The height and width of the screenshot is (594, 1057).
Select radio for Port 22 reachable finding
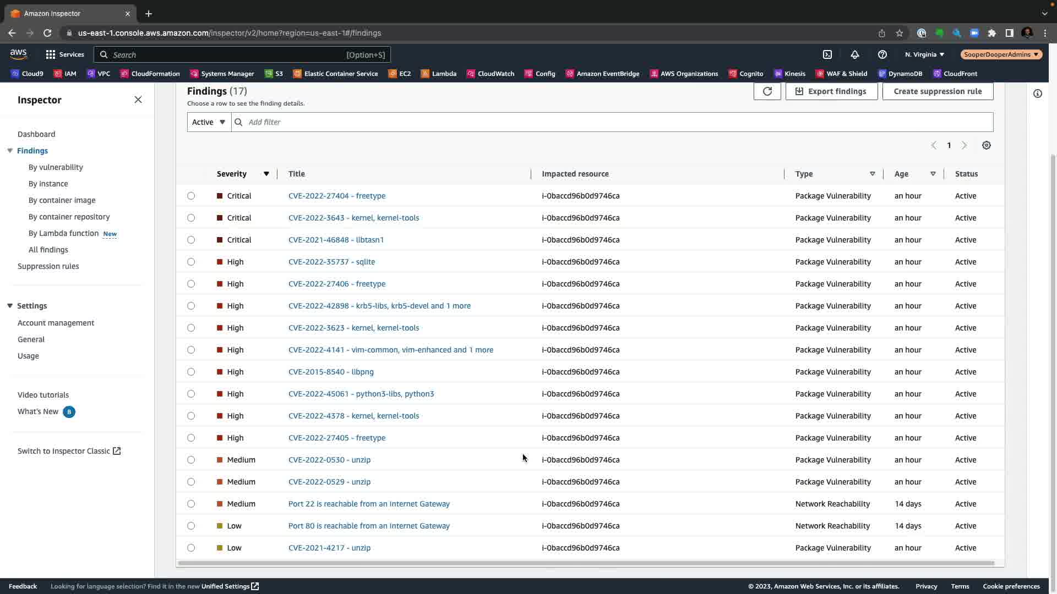point(191,504)
